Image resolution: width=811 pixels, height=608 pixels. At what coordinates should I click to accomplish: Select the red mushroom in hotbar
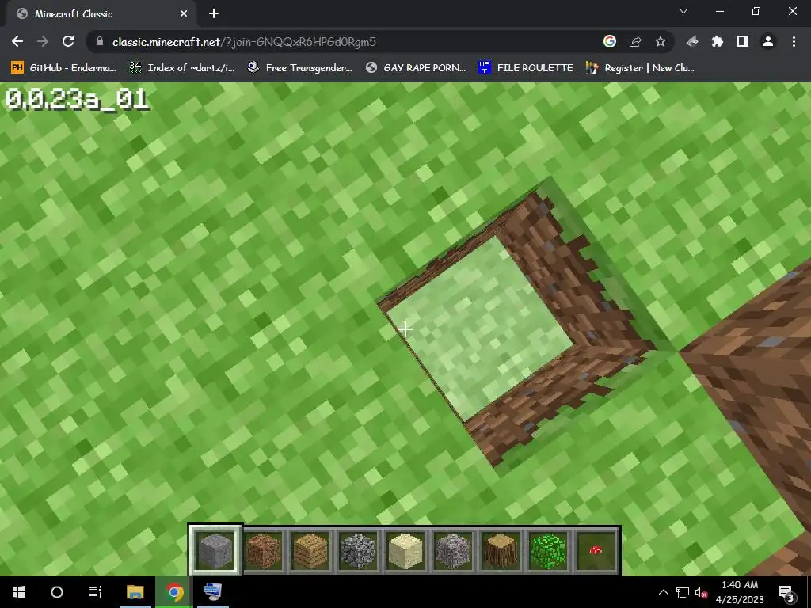coord(596,550)
